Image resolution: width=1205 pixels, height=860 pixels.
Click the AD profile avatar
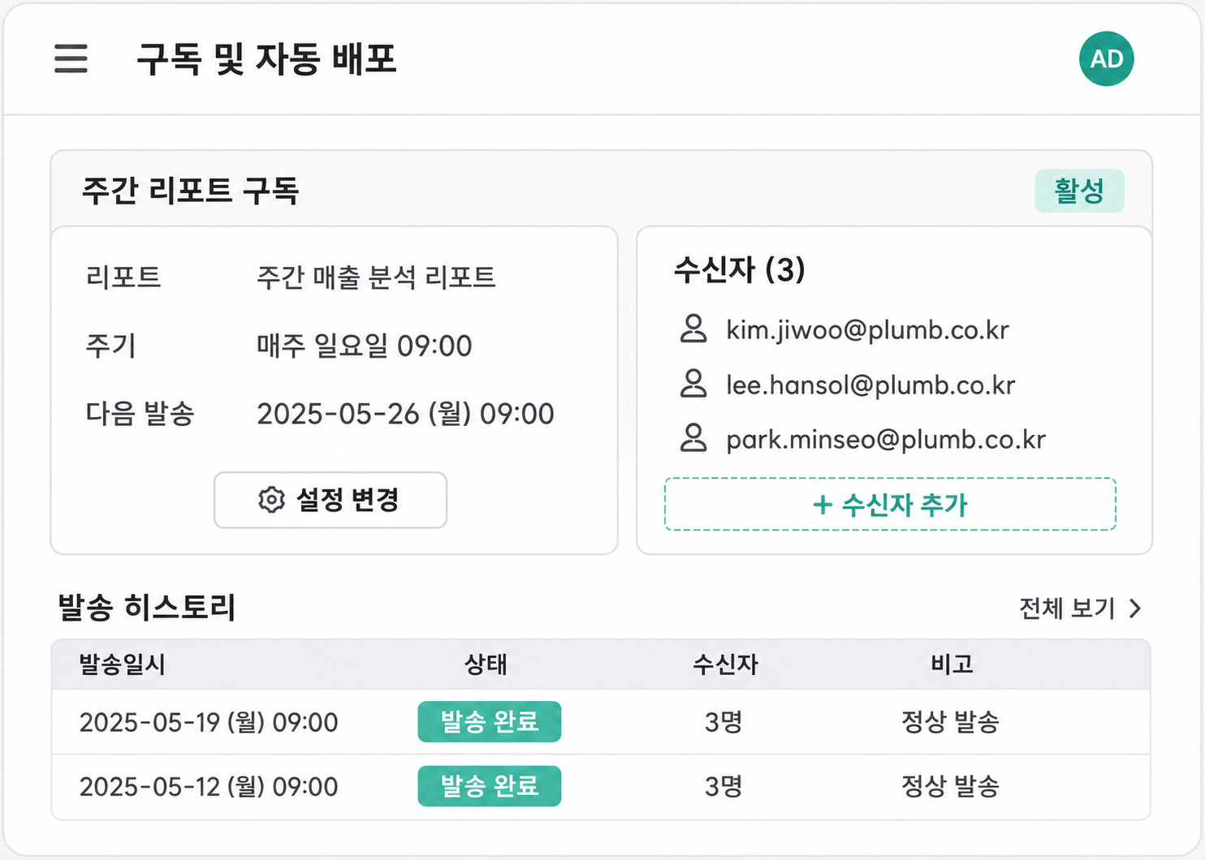click(x=1106, y=58)
